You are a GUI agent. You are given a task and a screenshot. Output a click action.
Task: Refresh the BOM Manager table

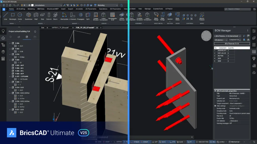pos(244,36)
